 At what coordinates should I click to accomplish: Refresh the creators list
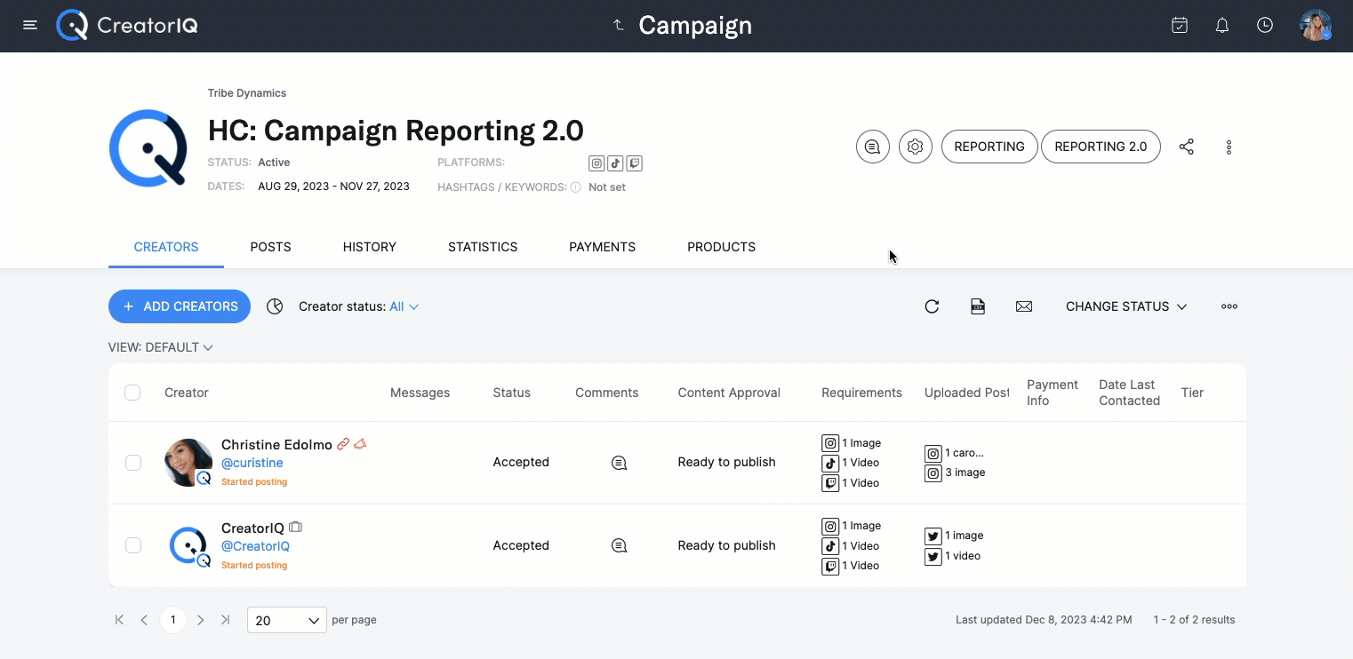pyautogui.click(x=932, y=306)
